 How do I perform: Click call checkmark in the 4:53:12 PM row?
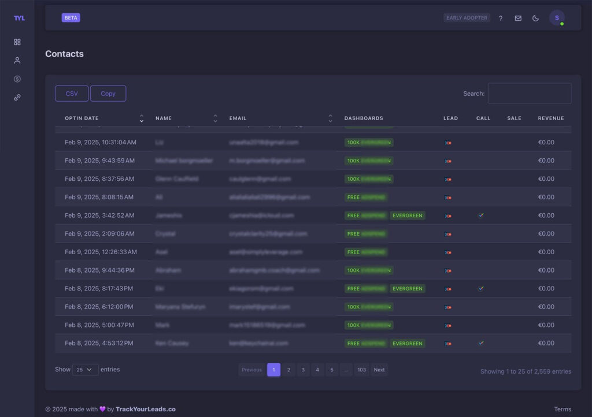481,343
